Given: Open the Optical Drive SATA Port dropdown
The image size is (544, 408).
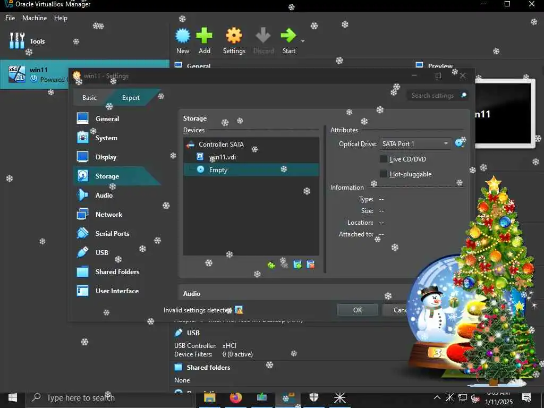Looking at the screenshot, I should pyautogui.click(x=415, y=143).
